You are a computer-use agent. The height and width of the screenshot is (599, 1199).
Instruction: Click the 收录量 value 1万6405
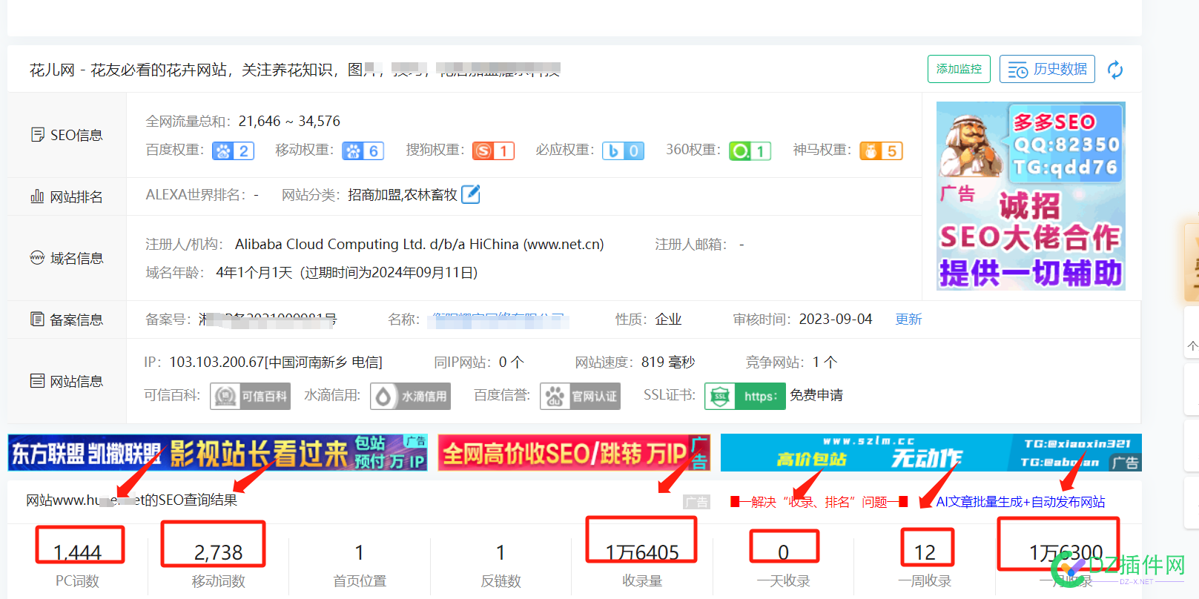(642, 552)
